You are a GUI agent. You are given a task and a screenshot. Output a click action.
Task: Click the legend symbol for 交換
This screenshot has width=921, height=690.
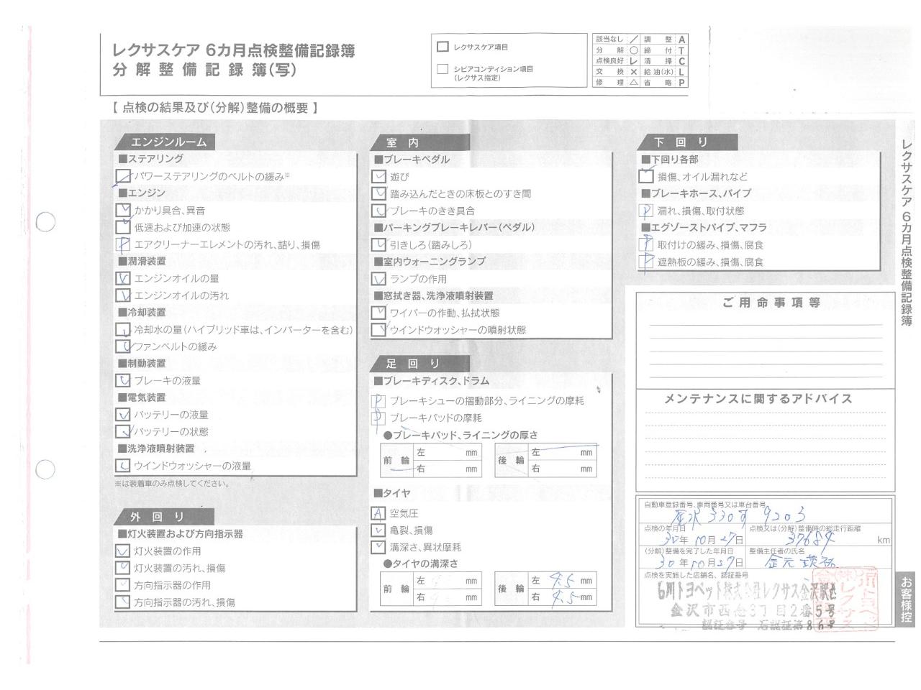[x=634, y=72]
